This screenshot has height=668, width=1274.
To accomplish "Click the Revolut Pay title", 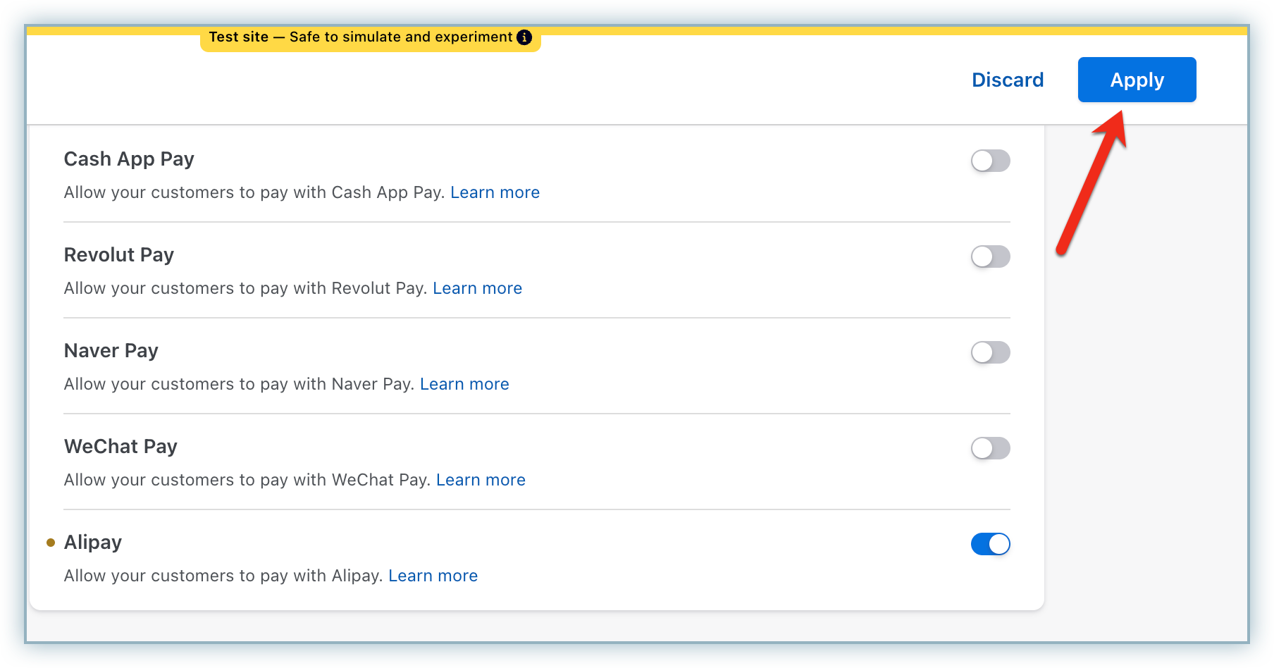I will pos(119,255).
